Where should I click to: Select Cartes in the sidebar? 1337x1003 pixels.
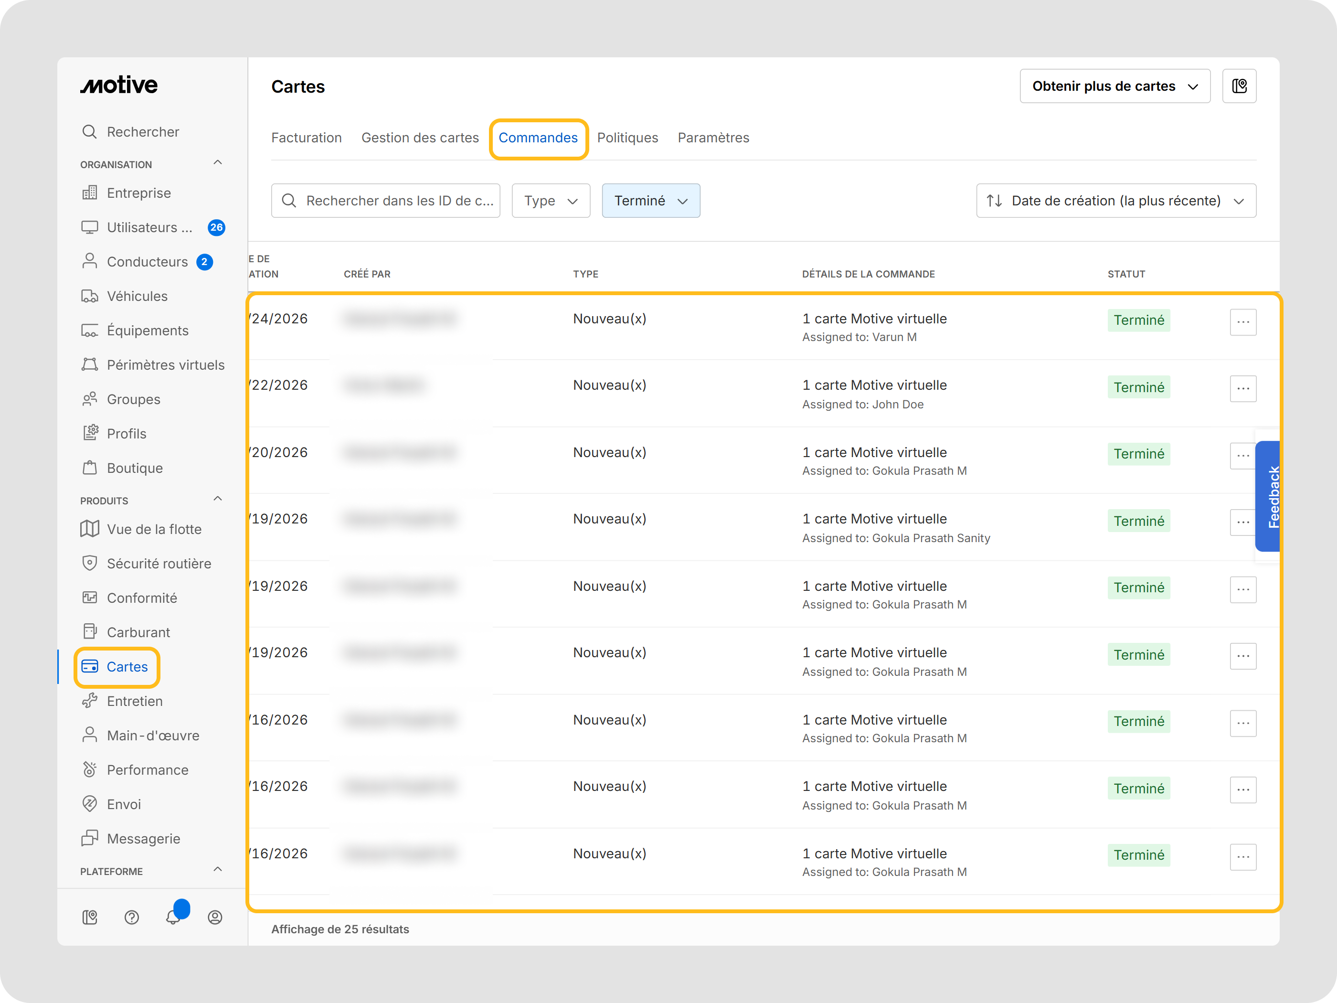coord(115,667)
